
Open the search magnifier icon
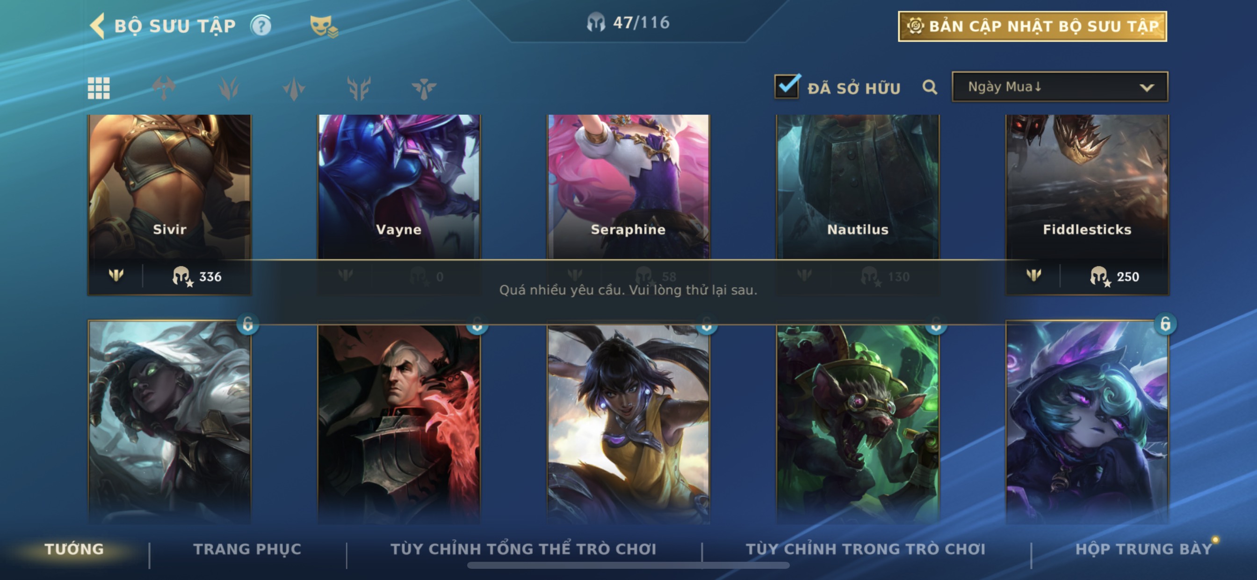[930, 87]
